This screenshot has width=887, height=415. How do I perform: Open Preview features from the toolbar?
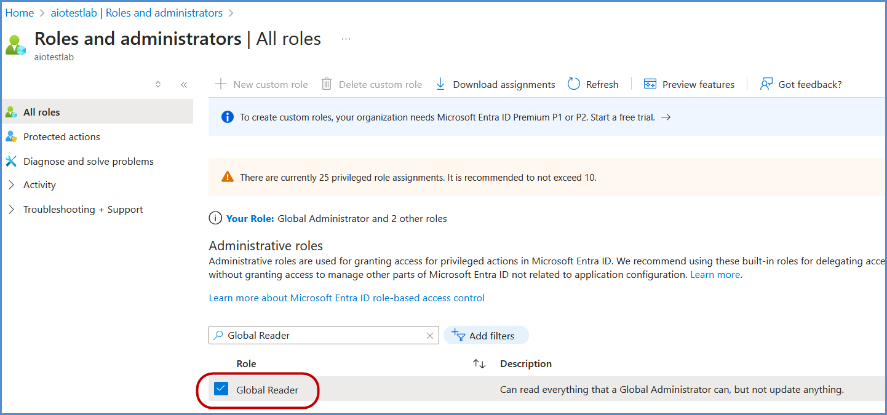tap(689, 84)
